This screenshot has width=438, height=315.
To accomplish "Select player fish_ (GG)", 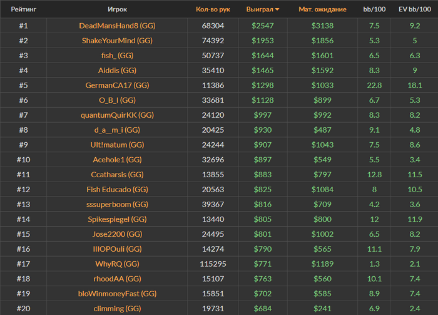I will click(118, 55).
